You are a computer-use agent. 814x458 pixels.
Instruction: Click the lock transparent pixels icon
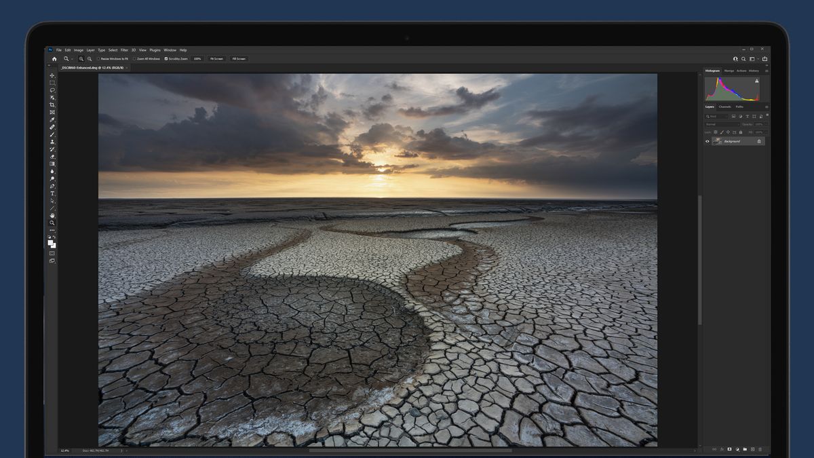coord(716,132)
